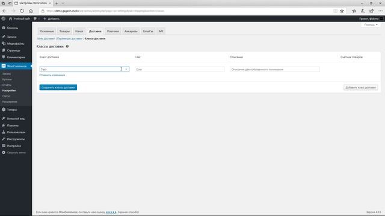Image resolution: width=385 pixels, height=216 pixels.
Task: Click Отменить изменения link
Action: click(x=52, y=75)
